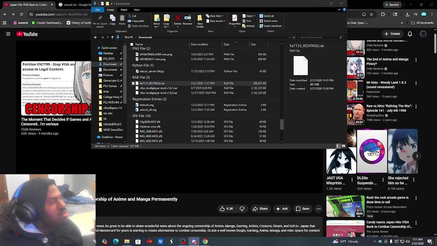Switch to details view in status bar

click(x=338, y=146)
